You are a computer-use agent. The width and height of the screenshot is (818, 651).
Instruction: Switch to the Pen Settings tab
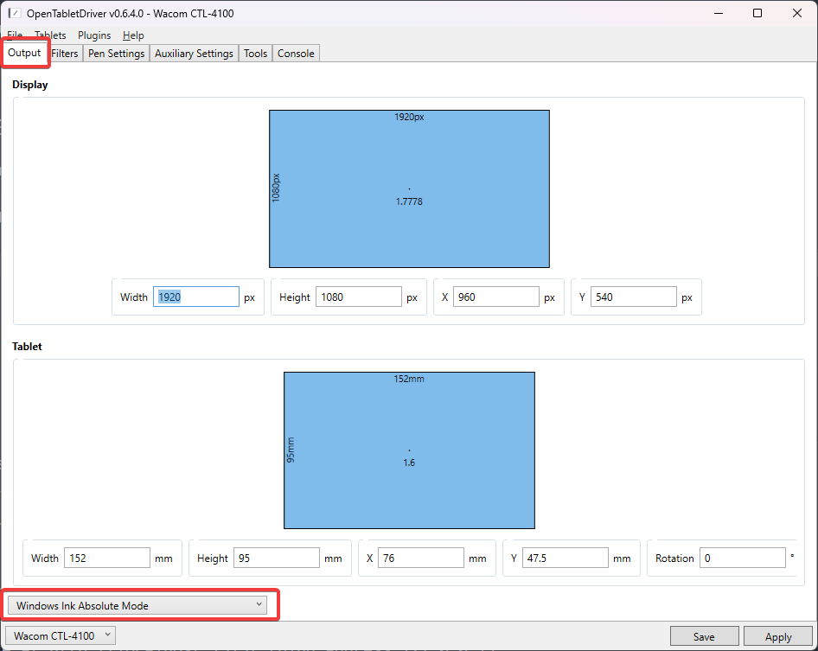point(116,54)
